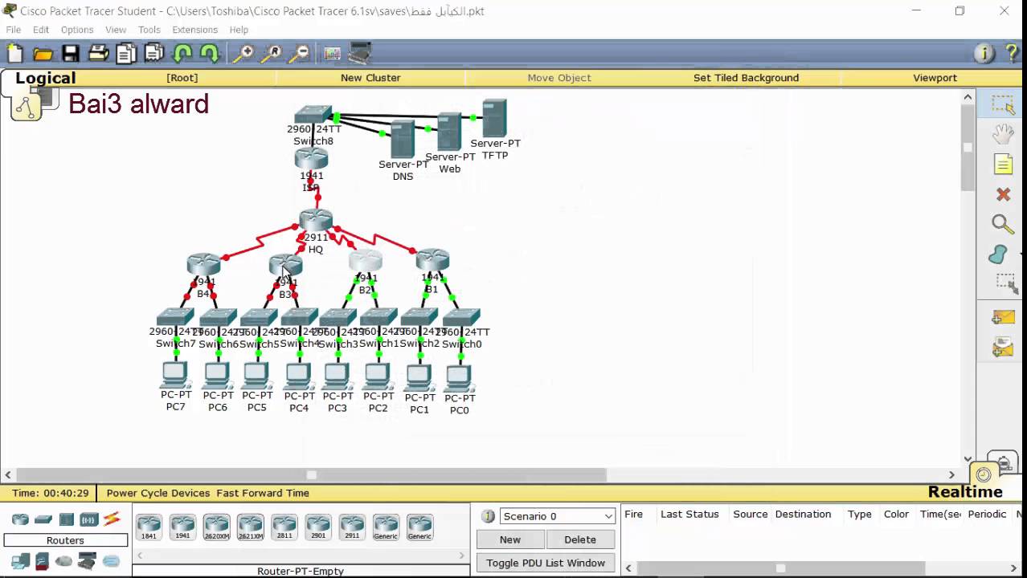Open the File menu
The width and height of the screenshot is (1027, 578).
(14, 30)
